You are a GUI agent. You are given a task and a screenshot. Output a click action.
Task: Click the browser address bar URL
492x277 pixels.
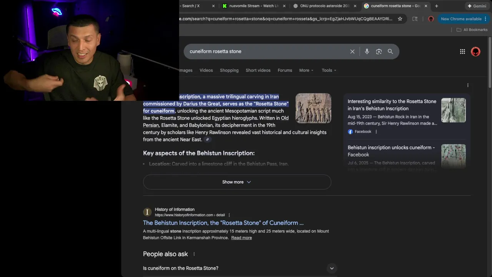click(286, 19)
